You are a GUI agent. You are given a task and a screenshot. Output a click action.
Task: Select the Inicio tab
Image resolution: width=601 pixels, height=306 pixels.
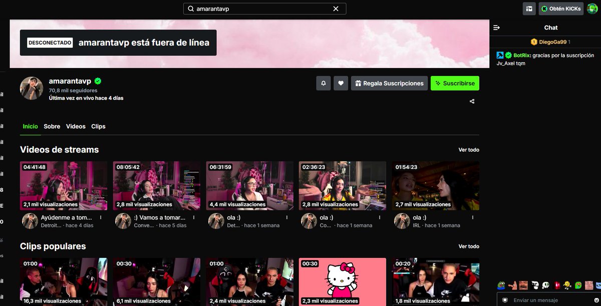point(30,126)
